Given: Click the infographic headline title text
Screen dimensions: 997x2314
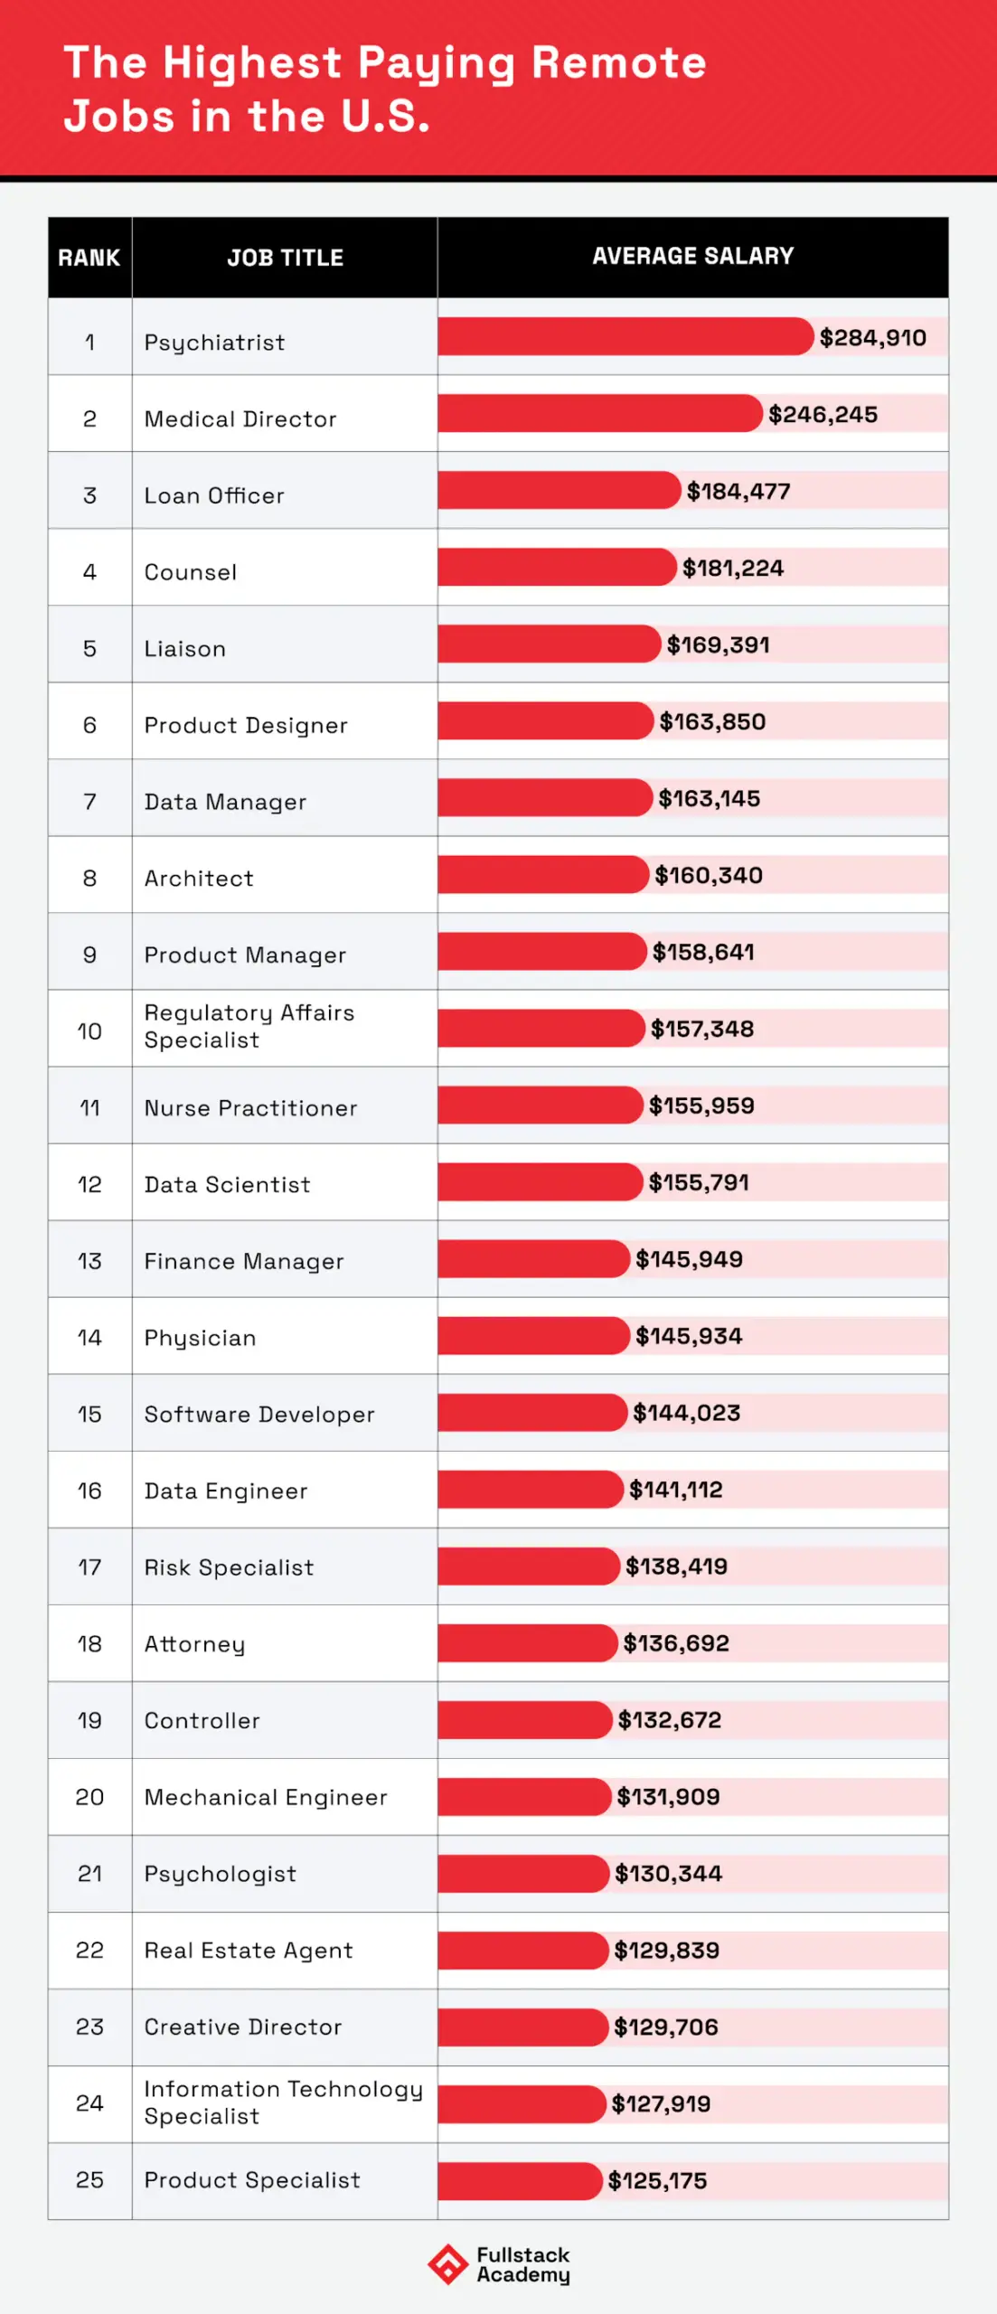Looking at the screenshot, I should pyautogui.click(x=385, y=89).
